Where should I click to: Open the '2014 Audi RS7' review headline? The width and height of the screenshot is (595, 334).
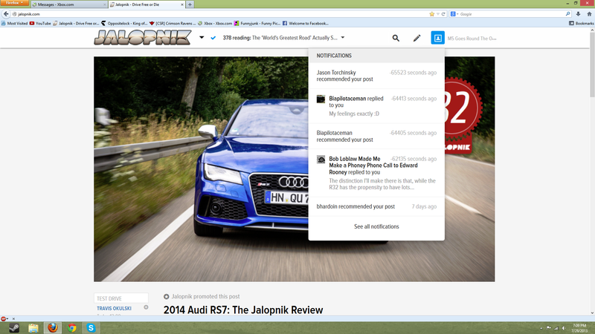click(243, 310)
